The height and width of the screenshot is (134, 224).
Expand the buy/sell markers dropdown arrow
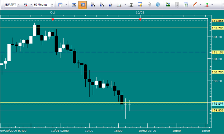coord(212,5)
